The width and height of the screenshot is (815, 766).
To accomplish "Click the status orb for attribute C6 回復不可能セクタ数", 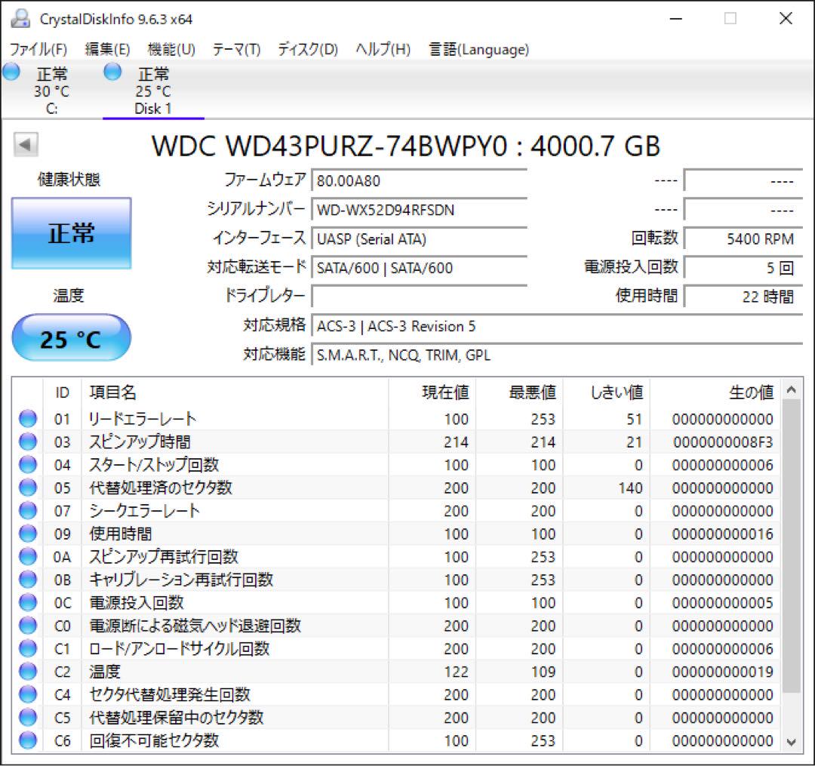I will click(28, 740).
